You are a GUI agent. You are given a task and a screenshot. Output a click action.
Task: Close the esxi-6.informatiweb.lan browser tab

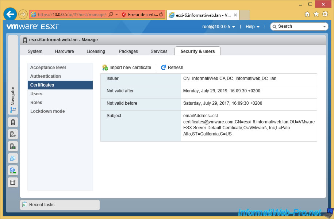pos(235,15)
